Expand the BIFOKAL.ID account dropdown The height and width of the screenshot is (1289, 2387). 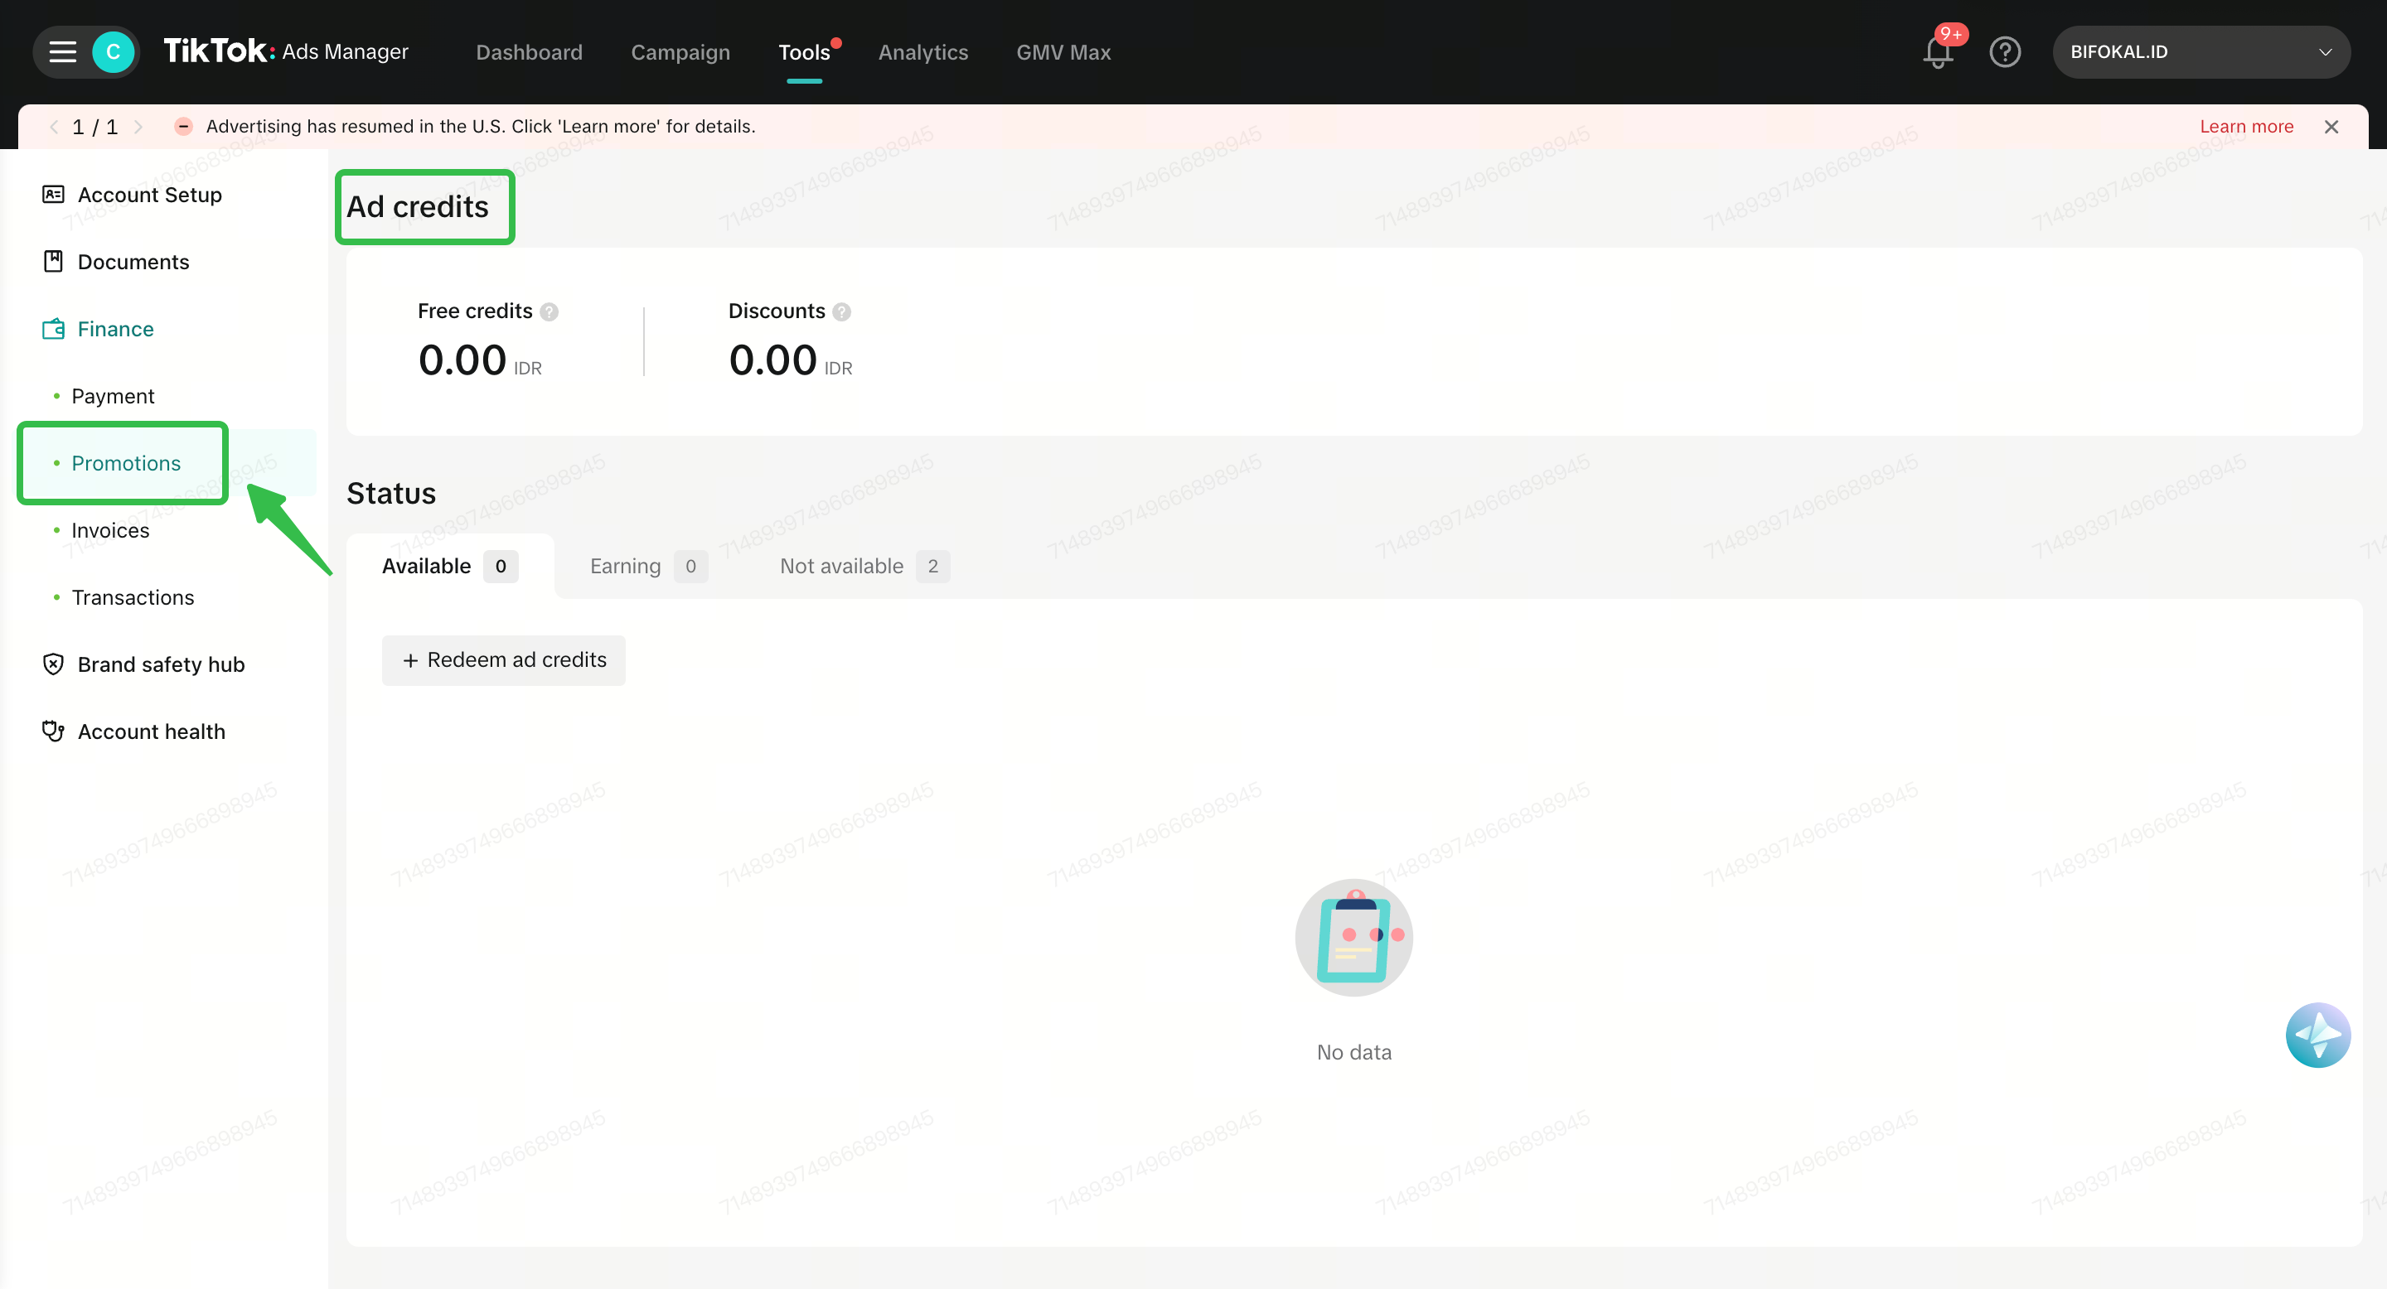2201,52
